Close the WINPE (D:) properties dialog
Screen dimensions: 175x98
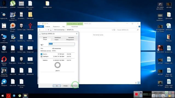[77, 33]
